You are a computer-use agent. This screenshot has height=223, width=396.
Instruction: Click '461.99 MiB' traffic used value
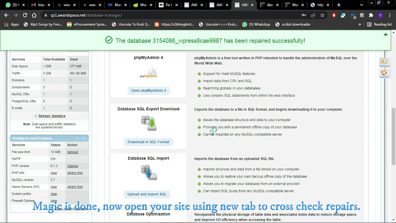[x=78, y=73]
